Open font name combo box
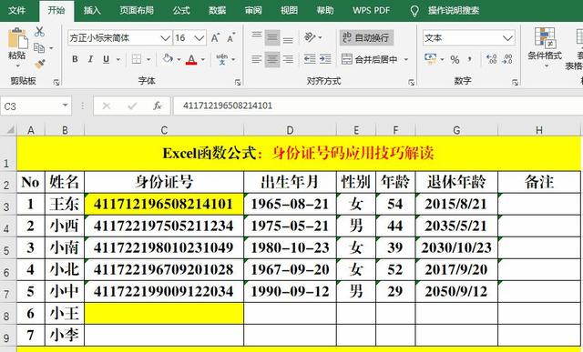Image resolution: width=583 pixels, height=352 pixels. pyautogui.click(x=119, y=38)
